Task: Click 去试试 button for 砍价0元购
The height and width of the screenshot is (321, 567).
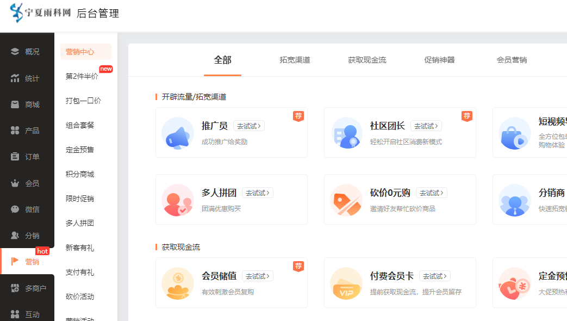Action: [x=432, y=193]
